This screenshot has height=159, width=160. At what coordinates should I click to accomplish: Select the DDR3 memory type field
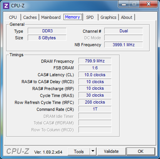[x=47, y=31]
